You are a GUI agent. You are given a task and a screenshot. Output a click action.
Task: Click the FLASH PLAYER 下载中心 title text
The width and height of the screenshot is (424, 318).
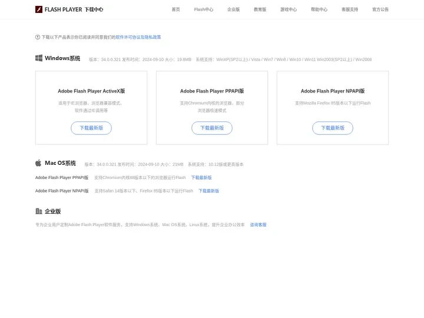(74, 9)
